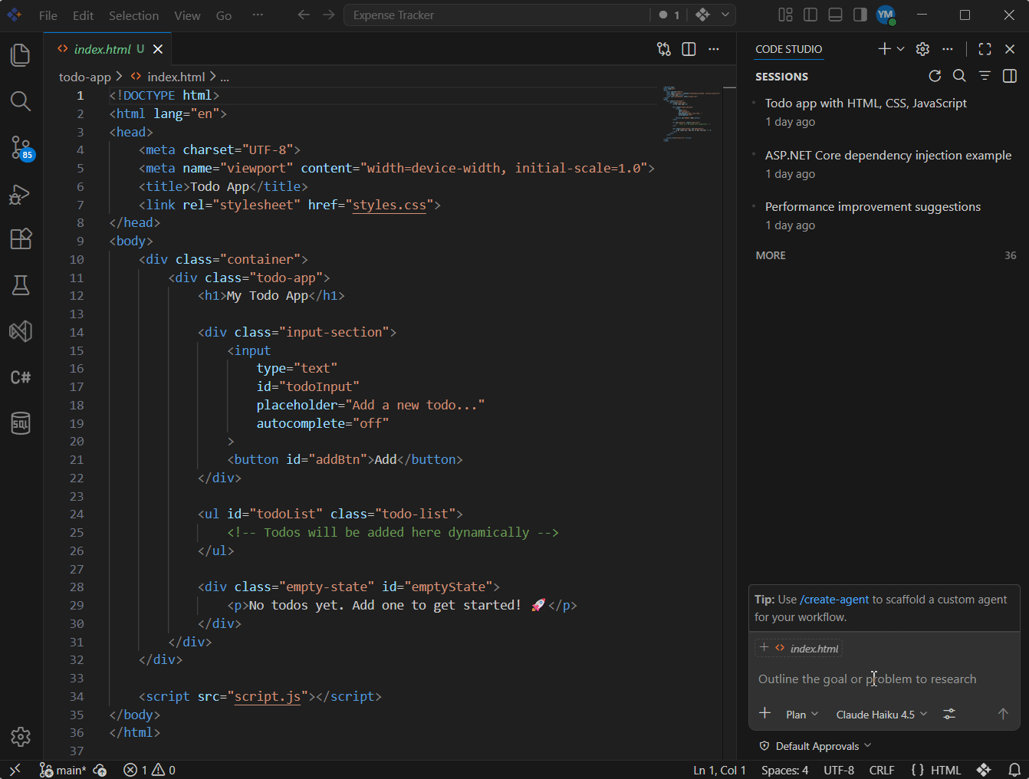Toggle the secondary side bar layout button
Image resolution: width=1029 pixels, height=779 pixels.
860,15
